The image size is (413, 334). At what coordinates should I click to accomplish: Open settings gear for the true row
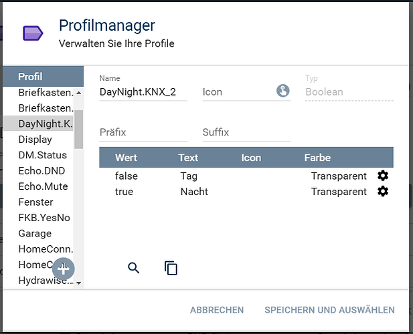pyautogui.click(x=383, y=191)
